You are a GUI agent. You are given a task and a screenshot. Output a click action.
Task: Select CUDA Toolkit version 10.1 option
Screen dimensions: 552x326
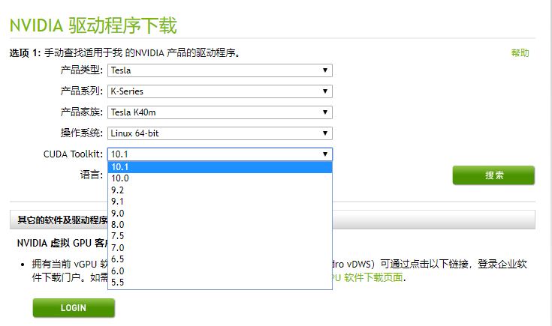(219, 167)
